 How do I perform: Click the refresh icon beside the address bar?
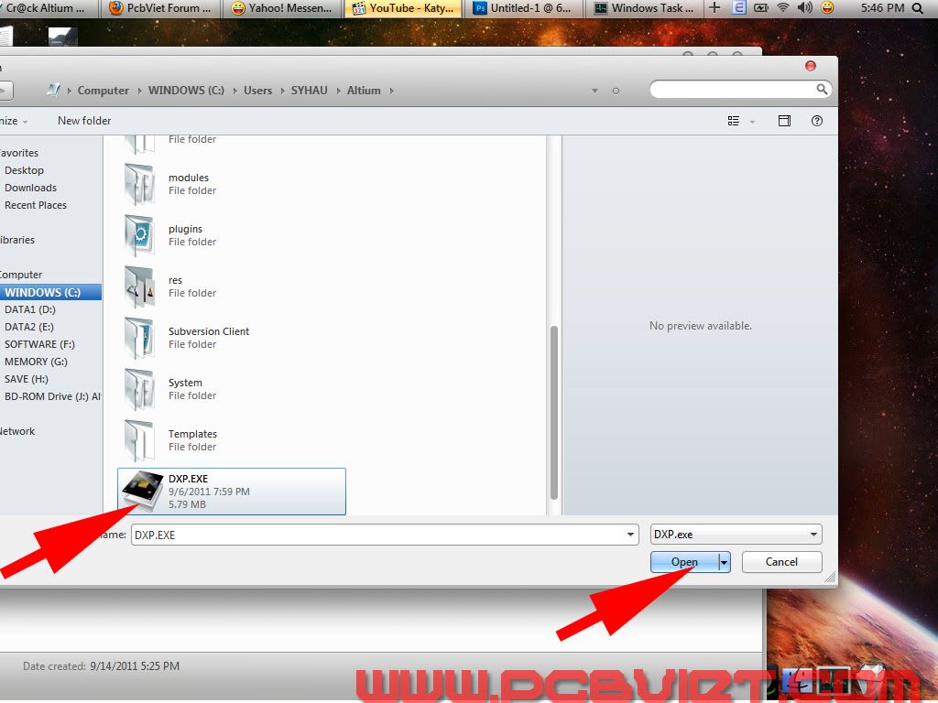(616, 91)
